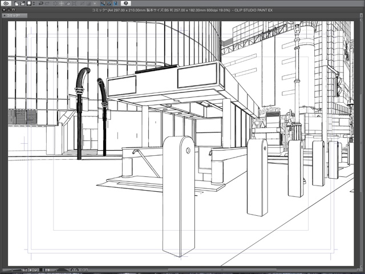
Task: Click the Deselect command icon
Action: [x=82, y=3]
